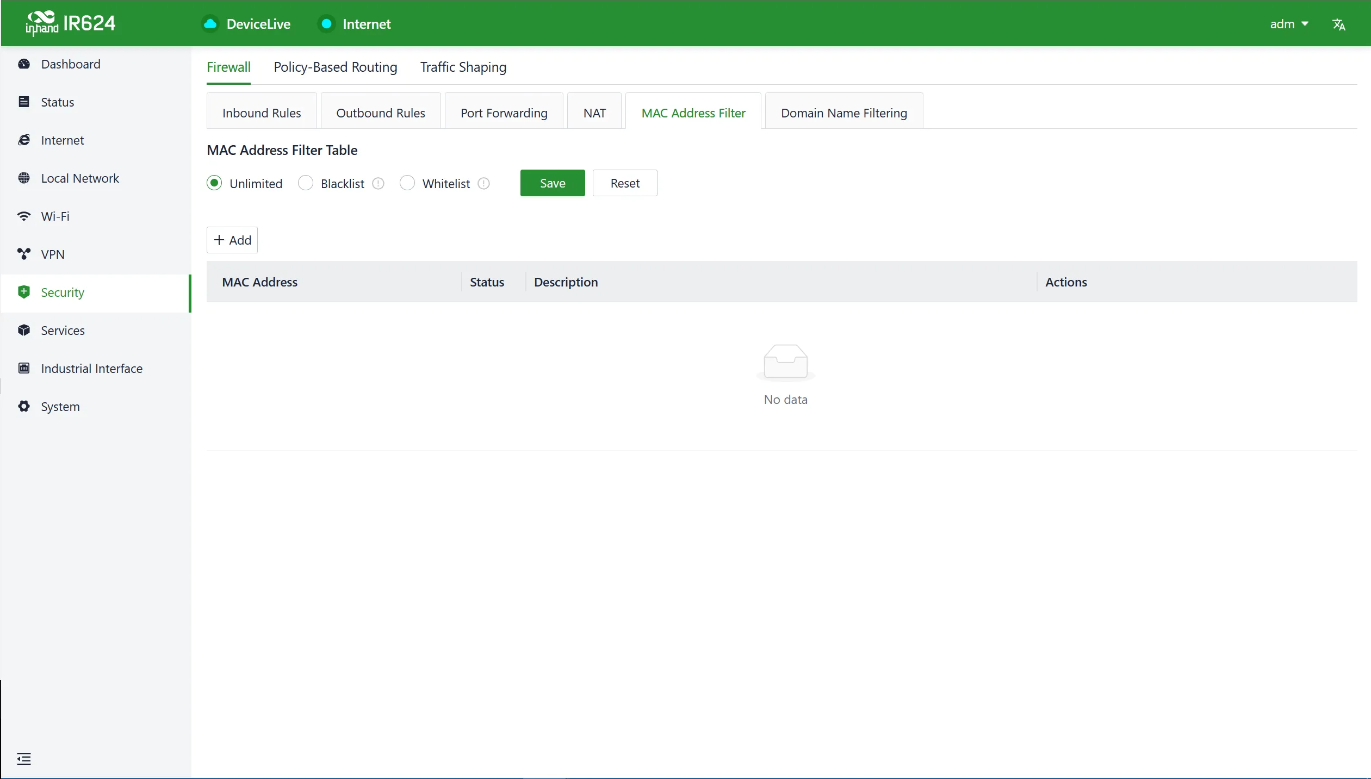This screenshot has width=1371, height=779.
Task: Click the DeviceLive cloud status icon
Action: click(210, 24)
